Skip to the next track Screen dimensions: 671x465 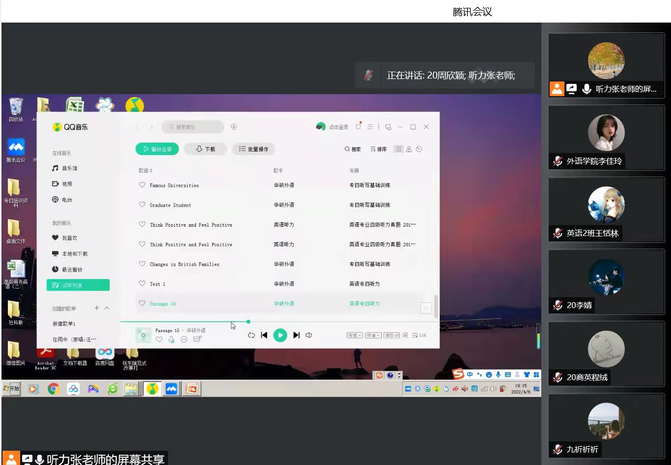296,336
